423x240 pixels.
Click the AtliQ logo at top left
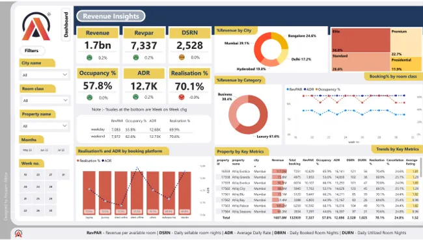pyautogui.click(x=36, y=26)
